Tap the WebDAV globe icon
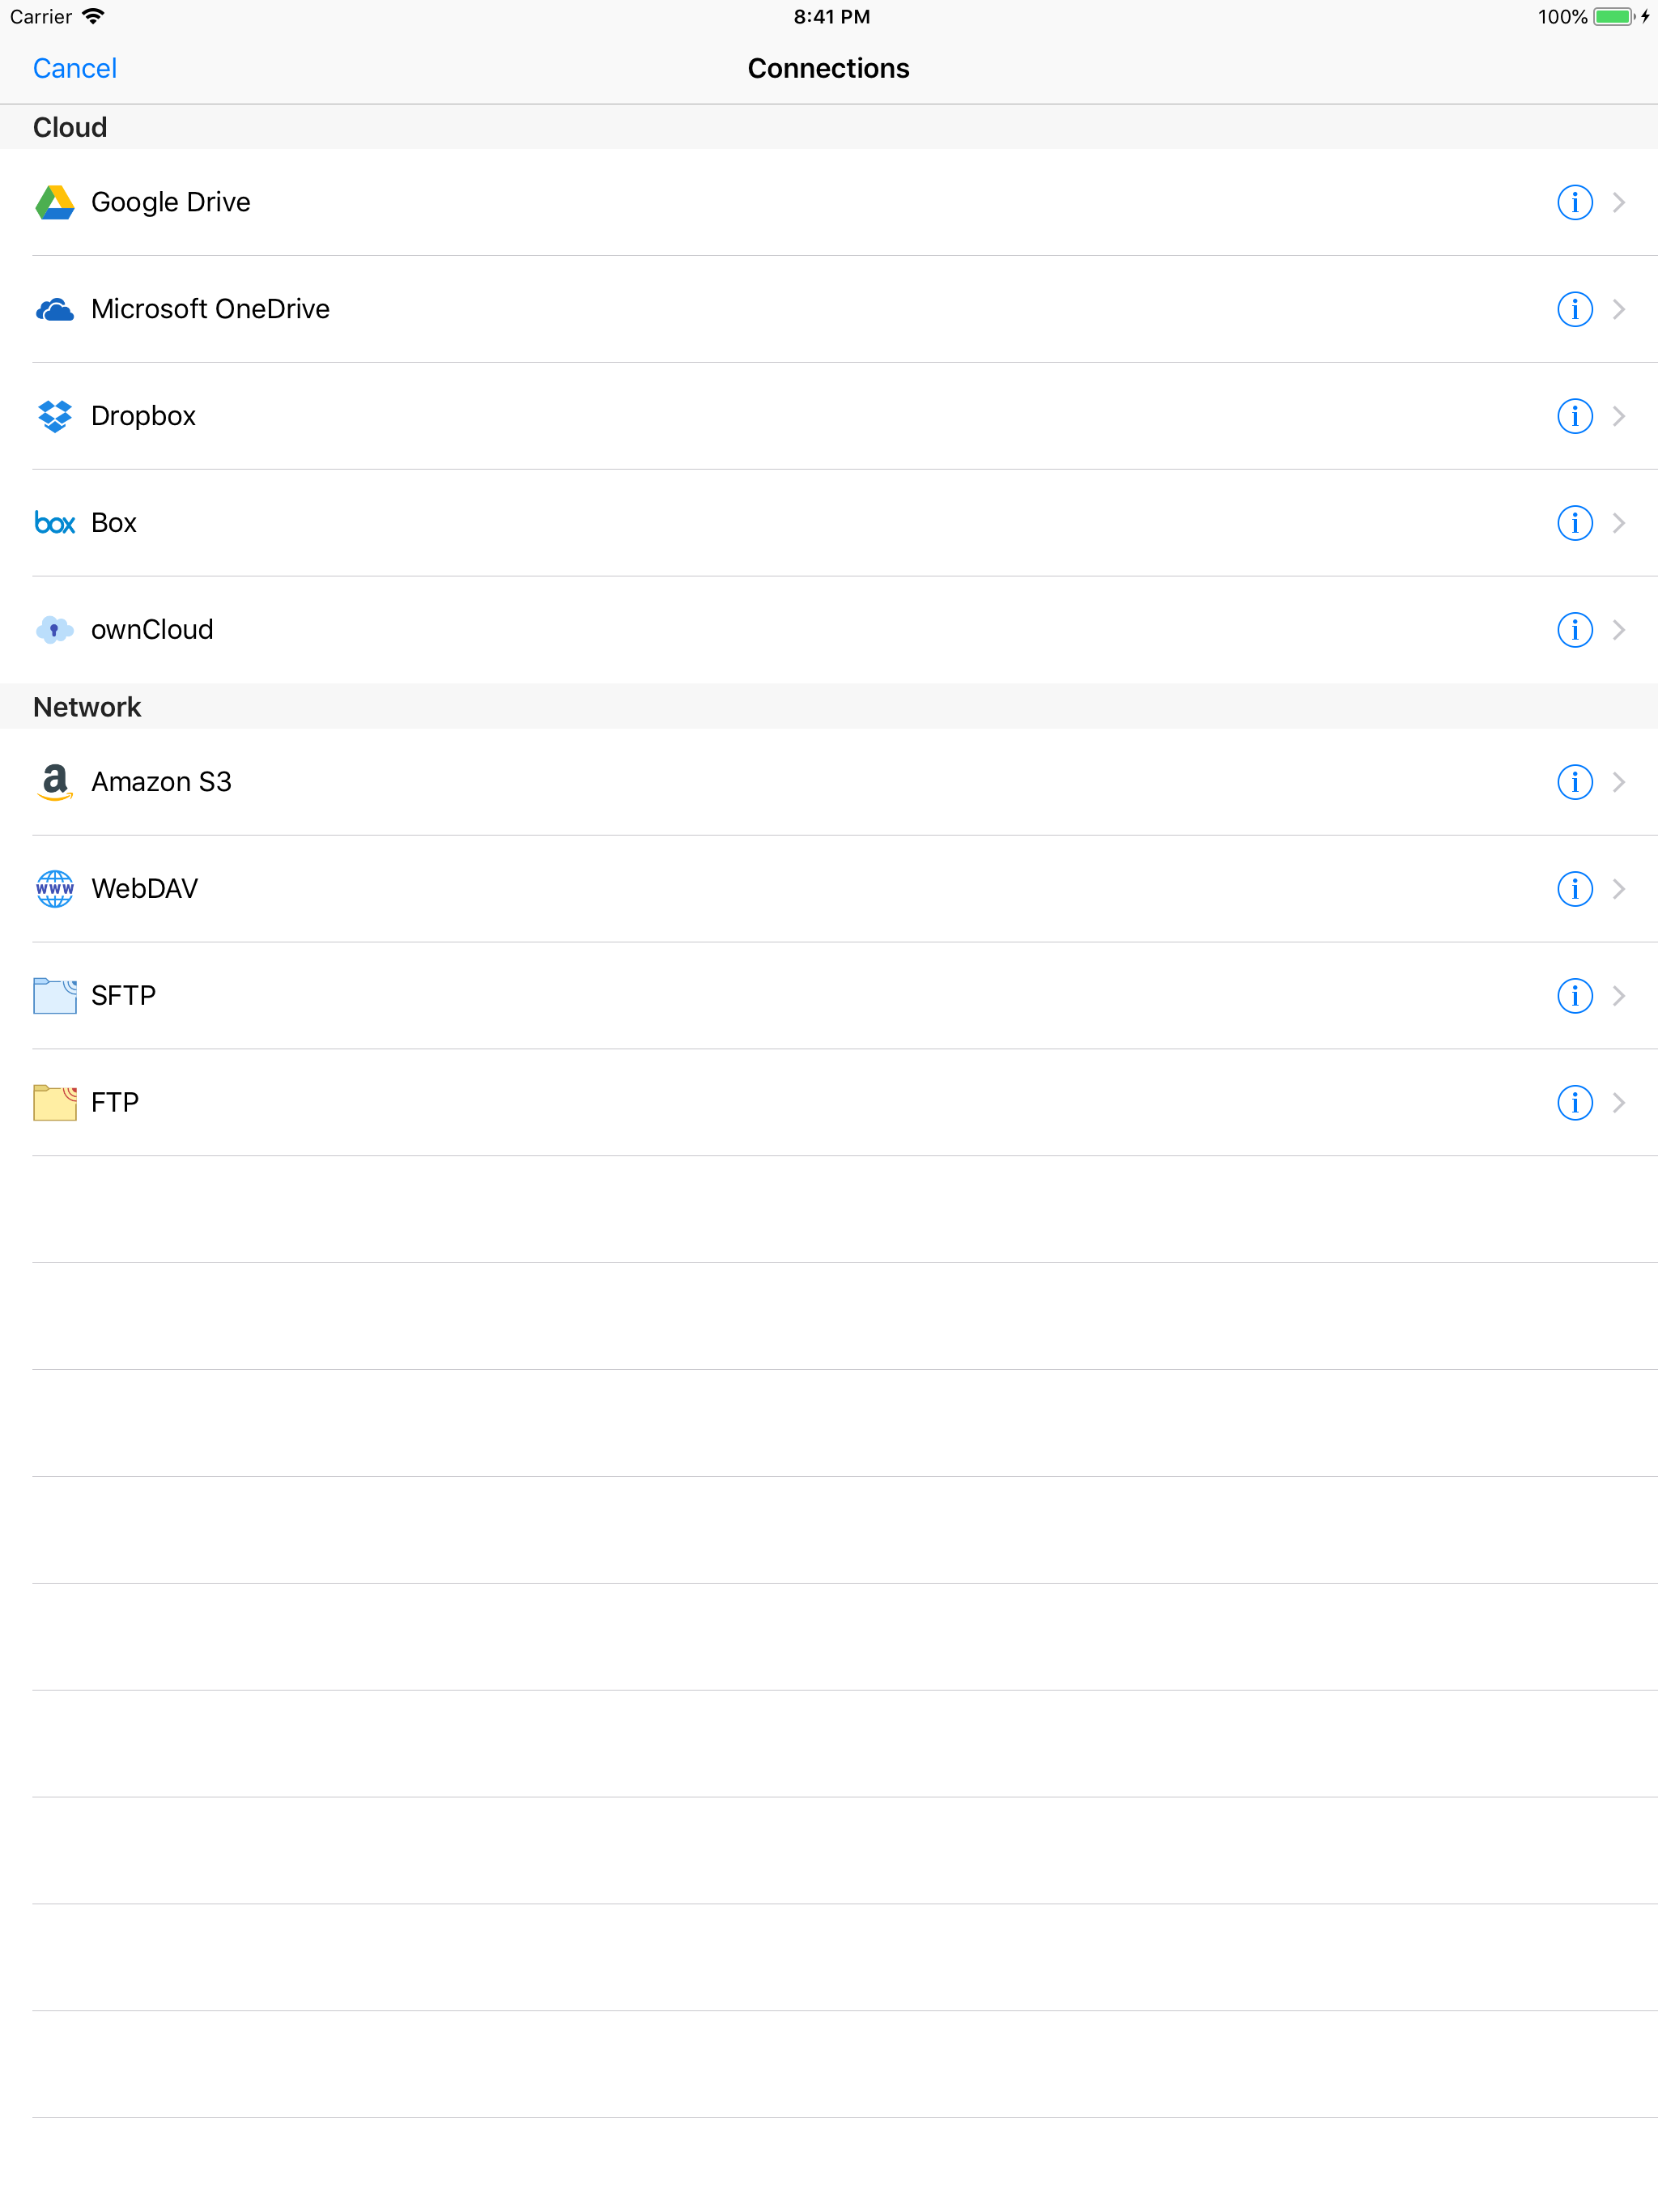This screenshot has width=1658, height=2212. (55, 889)
